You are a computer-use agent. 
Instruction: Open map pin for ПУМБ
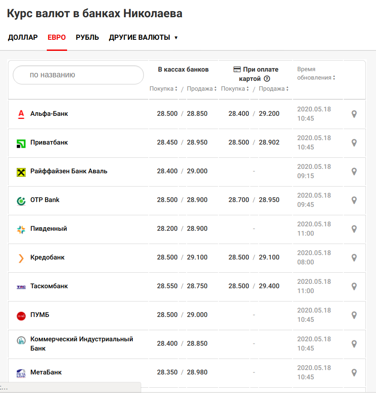tap(354, 315)
